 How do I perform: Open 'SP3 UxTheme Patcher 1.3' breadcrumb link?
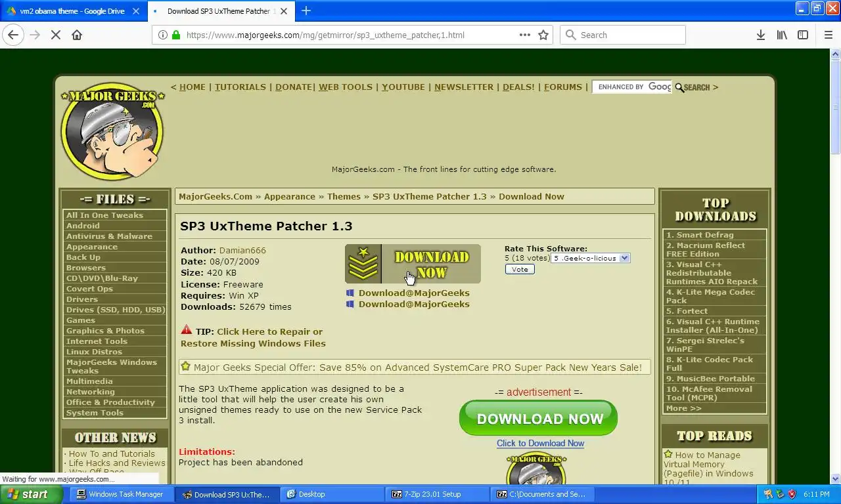point(430,196)
